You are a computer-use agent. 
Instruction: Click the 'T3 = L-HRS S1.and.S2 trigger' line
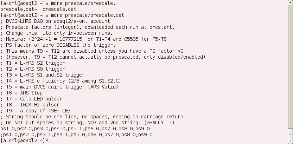[x=43, y=75]
